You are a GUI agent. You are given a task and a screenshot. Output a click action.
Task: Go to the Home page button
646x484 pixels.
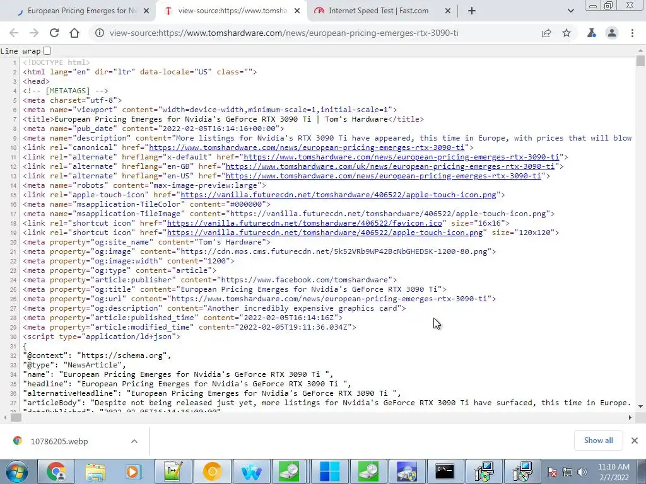click(x=74, y=33)
